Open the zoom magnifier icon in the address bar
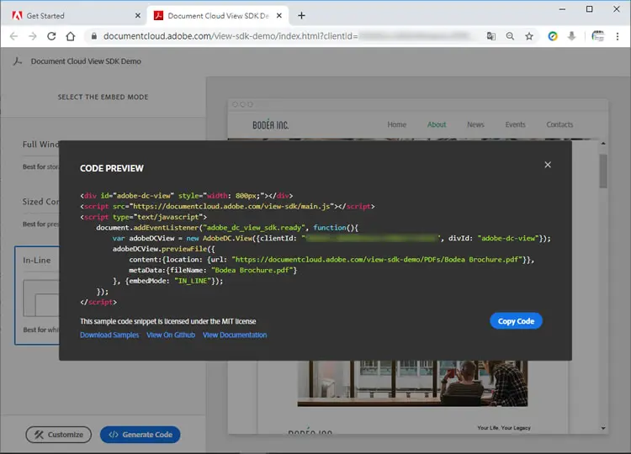631x454 pixels. (x=510, y=36)
